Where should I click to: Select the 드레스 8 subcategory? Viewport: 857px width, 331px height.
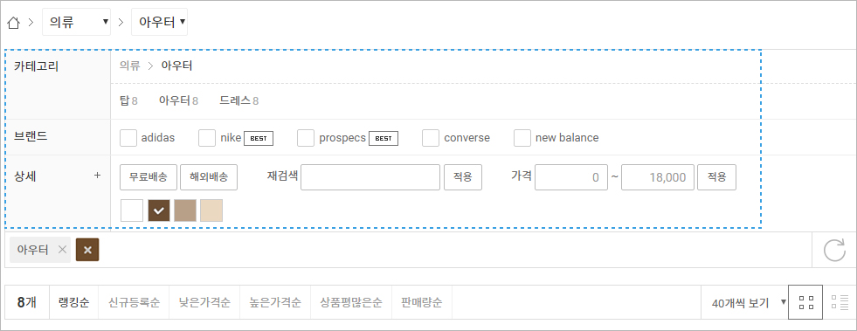[x=239, y=100]
